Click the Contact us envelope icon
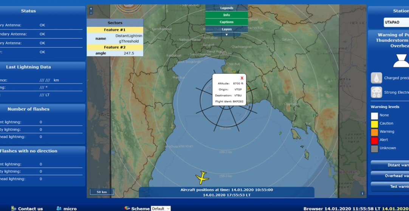The height and width of the screenshot is (211, 409). tap(14, 208)
